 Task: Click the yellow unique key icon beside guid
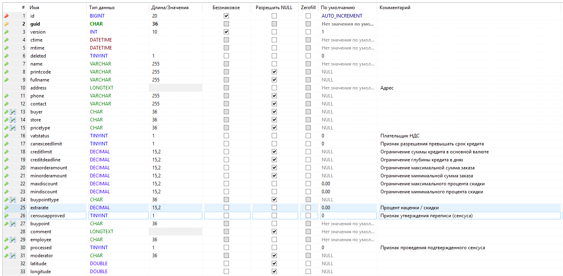[6, 24]
